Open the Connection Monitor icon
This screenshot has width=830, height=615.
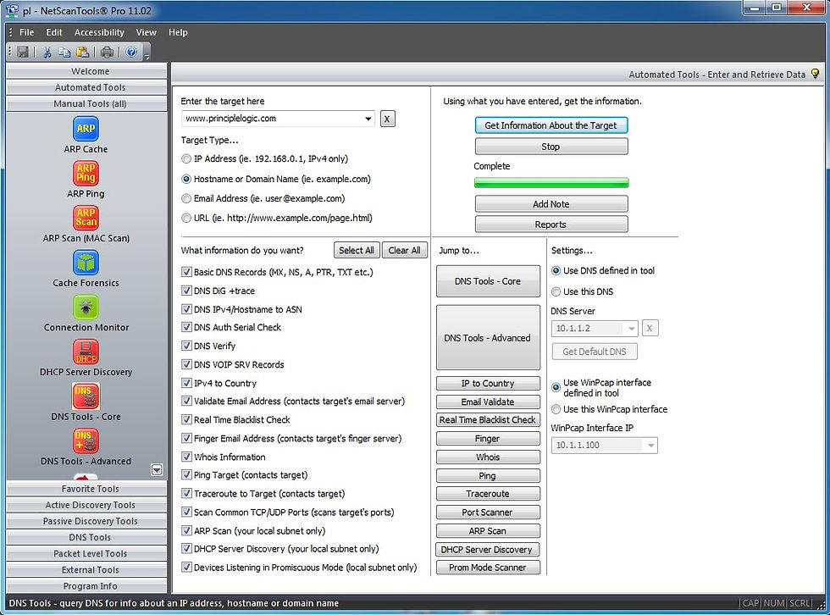click(86, 307)
